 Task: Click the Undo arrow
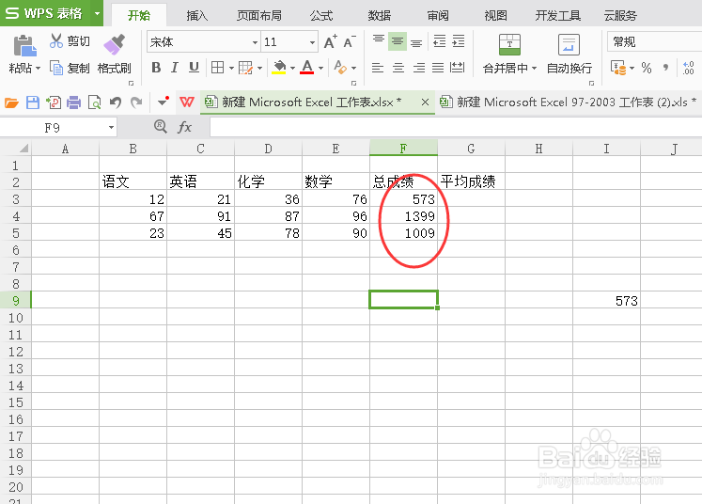[x=116, y=102]
